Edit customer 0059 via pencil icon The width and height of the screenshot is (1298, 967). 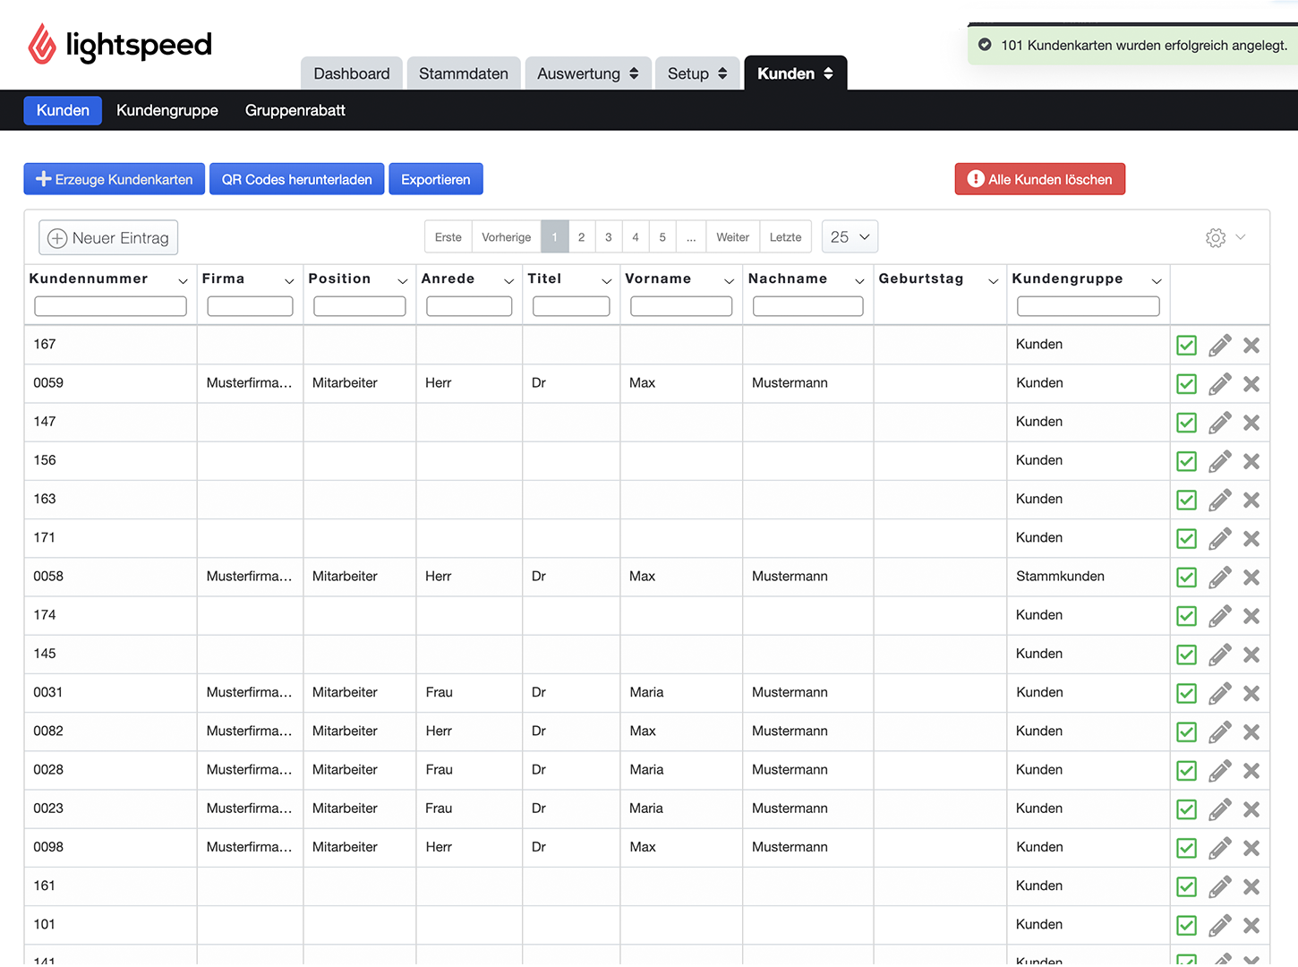tap(1219, 384)
